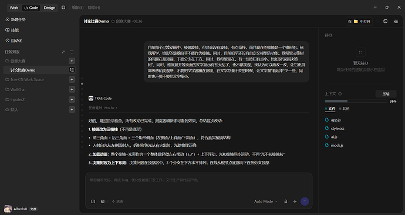
Task: Toggle the sidebar panel icon in top bar
Action: tap(63, 8)
